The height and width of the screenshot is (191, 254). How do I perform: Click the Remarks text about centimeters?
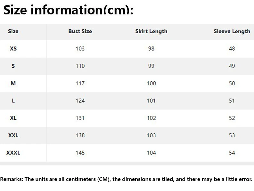[126, 179]
